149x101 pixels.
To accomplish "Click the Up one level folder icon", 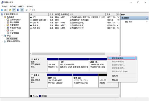I will [10, 10].
